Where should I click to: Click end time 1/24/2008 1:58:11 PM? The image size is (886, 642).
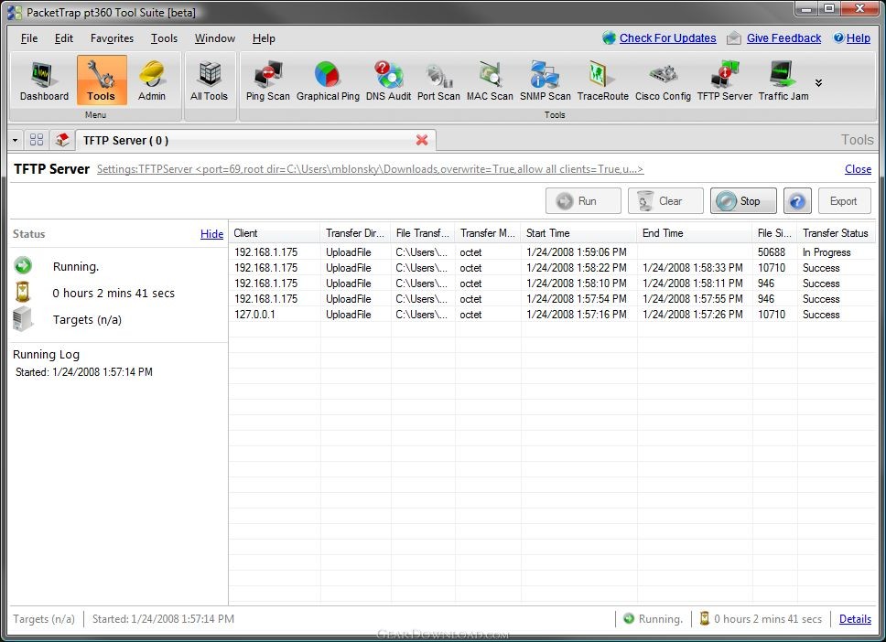(693, 283)
